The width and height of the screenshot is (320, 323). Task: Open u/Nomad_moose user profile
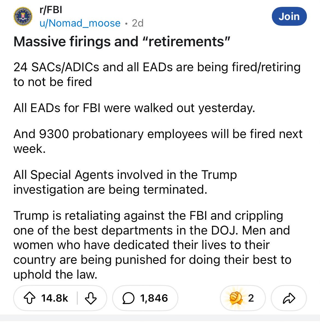[80, 23]
